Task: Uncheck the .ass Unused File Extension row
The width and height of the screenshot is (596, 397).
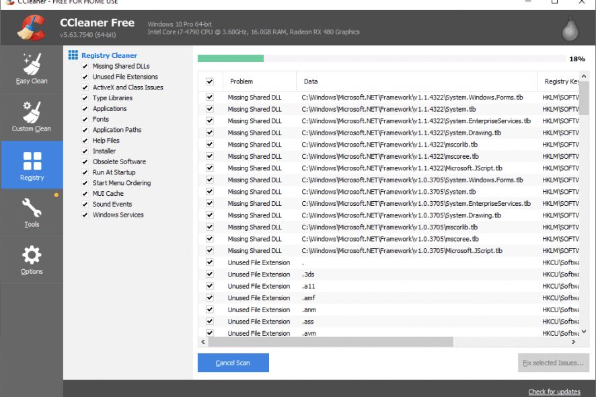Action: (210, 322)
